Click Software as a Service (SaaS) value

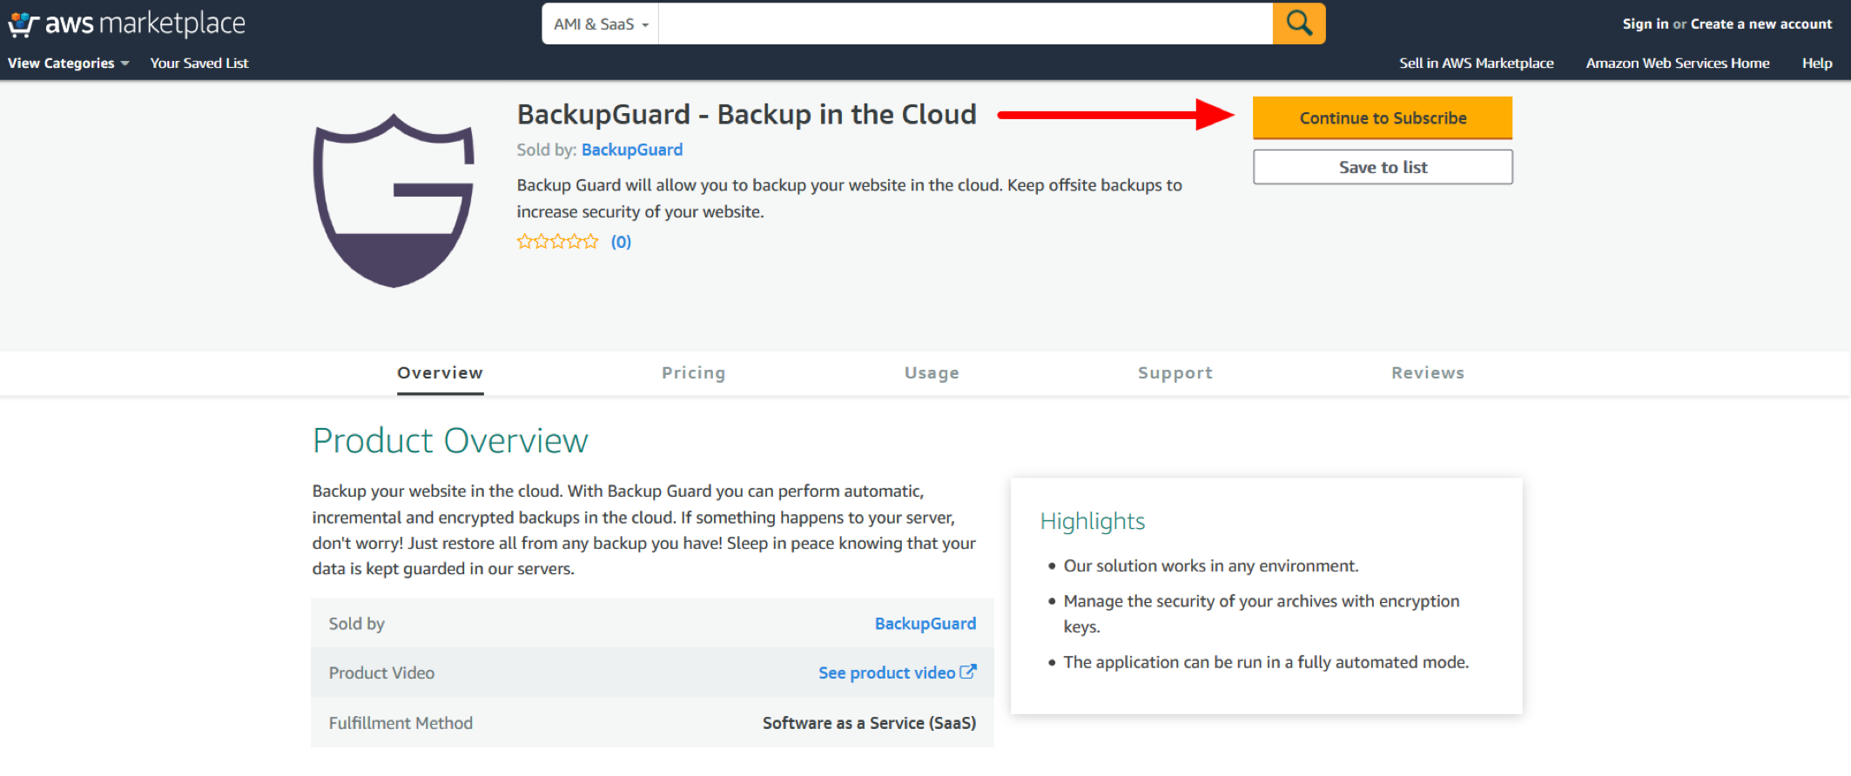[x=869, y=723]
